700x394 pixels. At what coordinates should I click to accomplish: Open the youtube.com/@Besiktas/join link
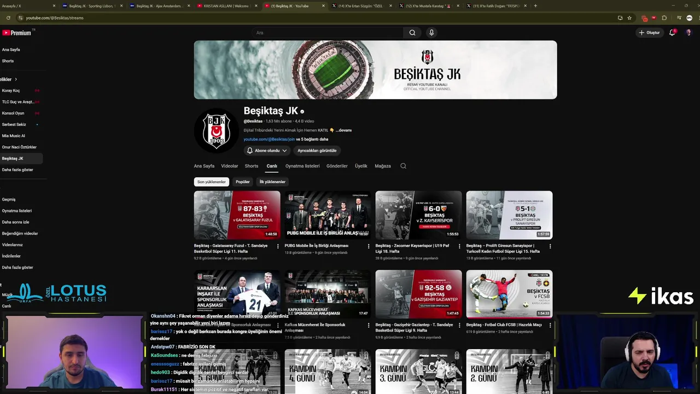click(x=269, y=140)
